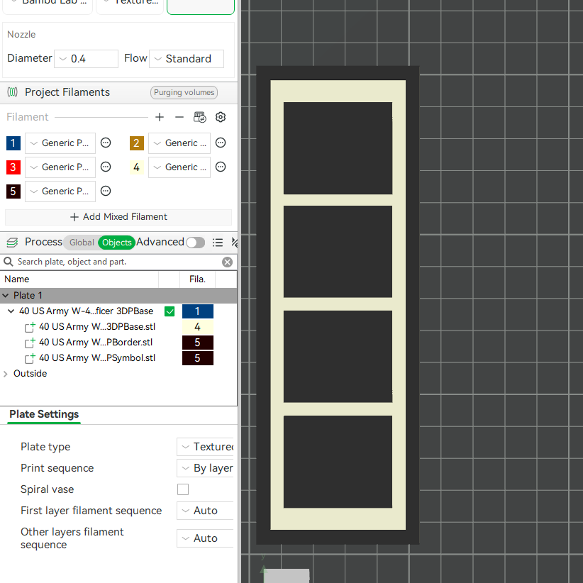Click filament 1 blue color swatch
The height and width of the screenshot is (583, 583).
click(13, 143)
